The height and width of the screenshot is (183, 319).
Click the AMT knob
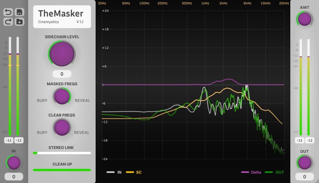(x=305, y=19)
